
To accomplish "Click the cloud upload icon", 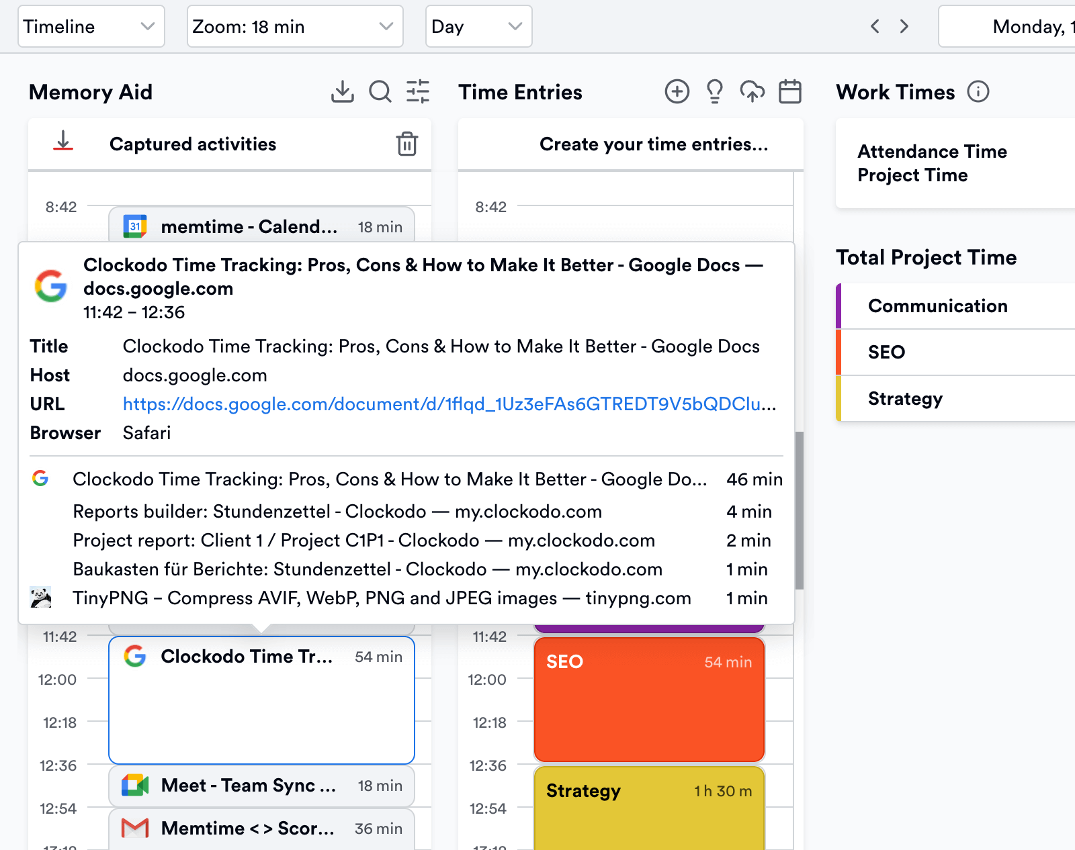I will [x=752, y=91].
